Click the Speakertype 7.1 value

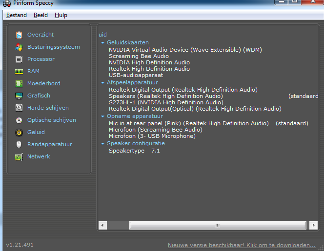[x=156, y=151]
